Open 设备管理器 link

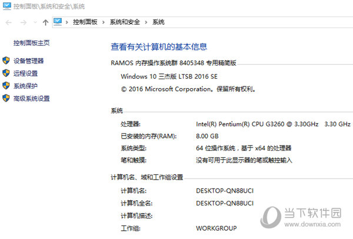point(28,61)
